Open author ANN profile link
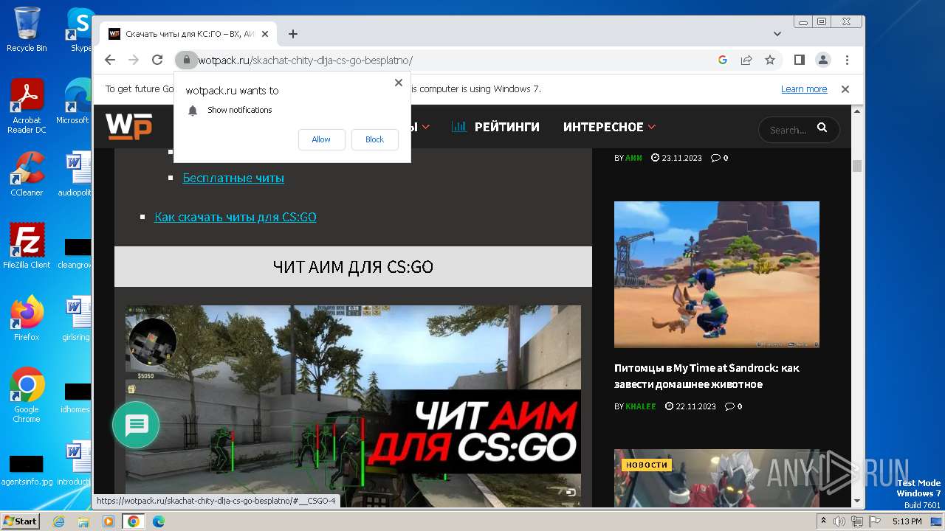 (634, 158)
